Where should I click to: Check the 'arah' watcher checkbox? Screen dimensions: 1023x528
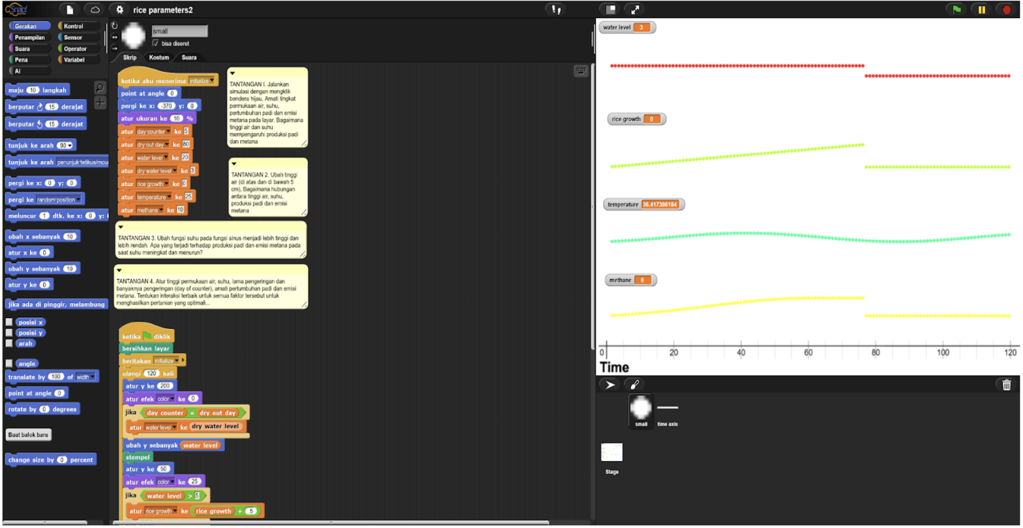point(9,343)
